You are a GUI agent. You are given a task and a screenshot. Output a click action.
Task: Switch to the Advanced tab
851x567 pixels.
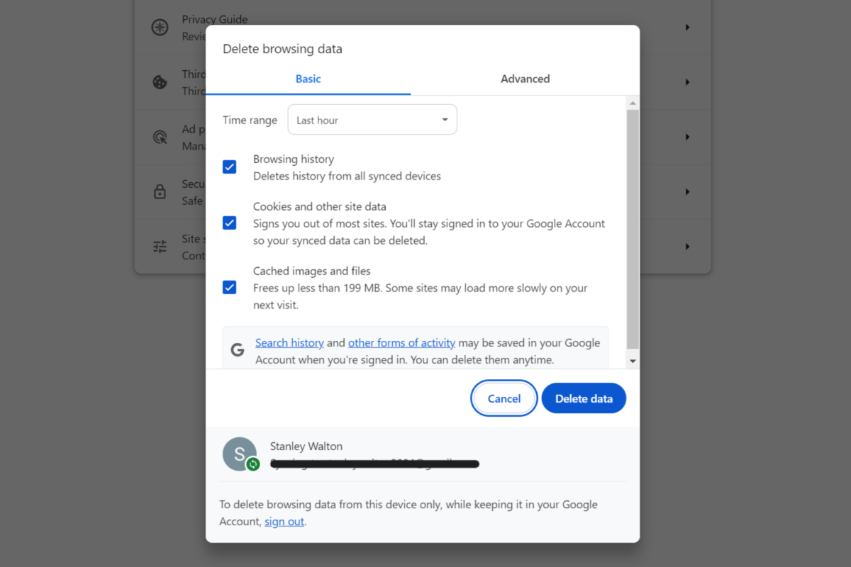coord(525,79)
